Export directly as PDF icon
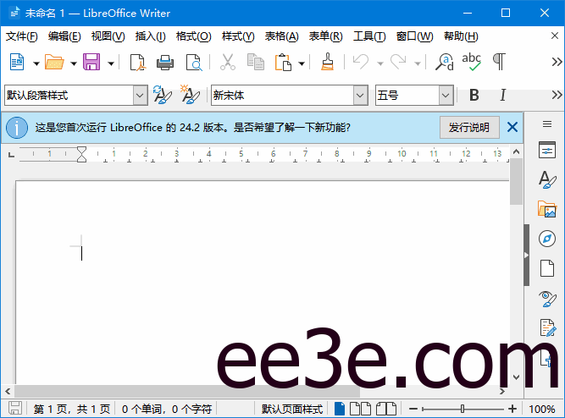565x418 pixels. coord(137,63)
